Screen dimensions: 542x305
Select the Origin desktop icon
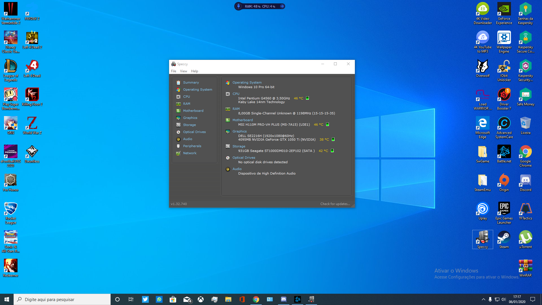pyautogui.click(x=504, y=182)
